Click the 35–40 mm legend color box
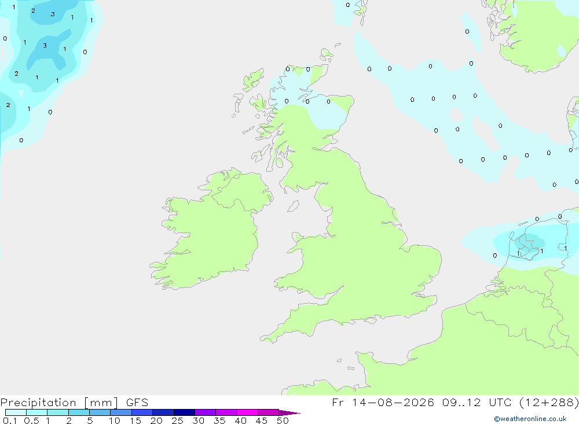This screenshot has height=424, width=579. pyautogui.click(x=226, y=412)
